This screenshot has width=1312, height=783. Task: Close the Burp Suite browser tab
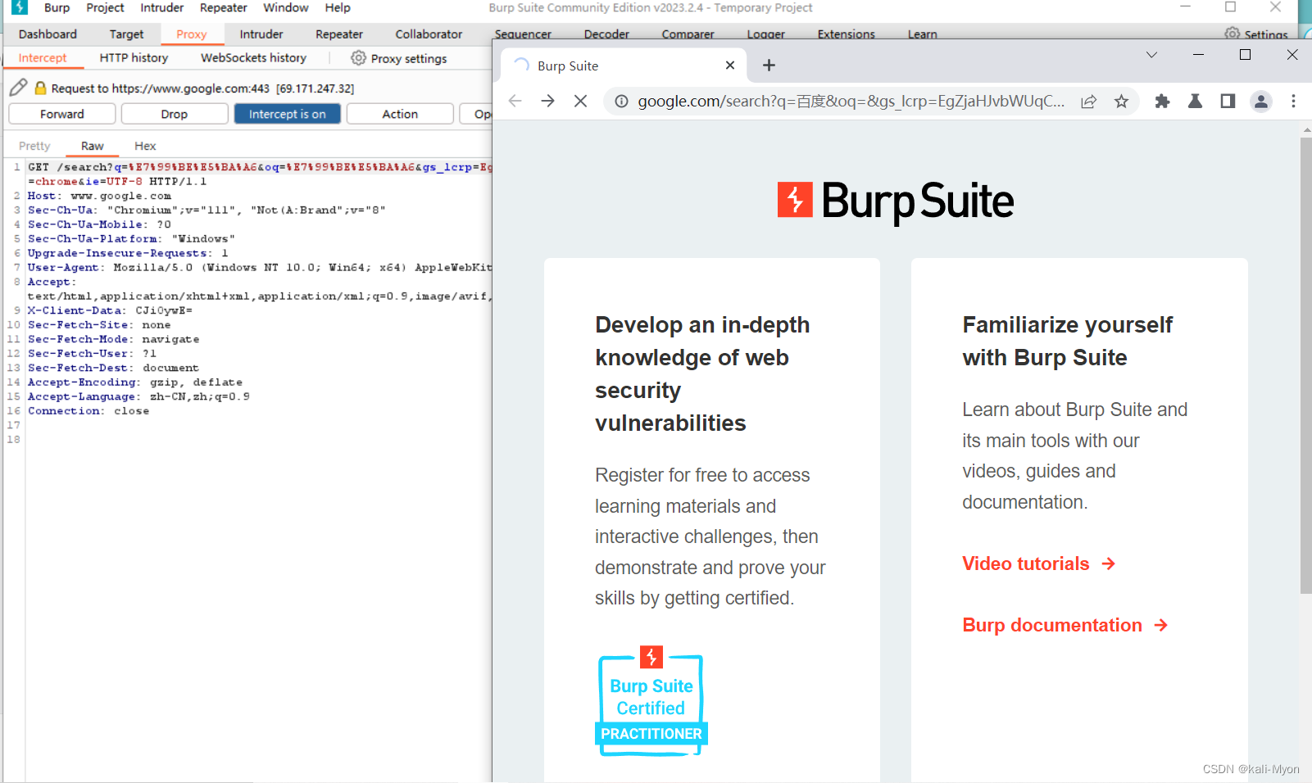tap(730, 66)
